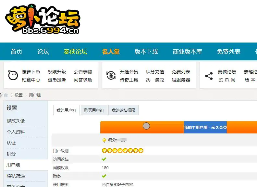Switch to the 我的用户组 tab
Screen dimensions: 257x187
(67, 110)
